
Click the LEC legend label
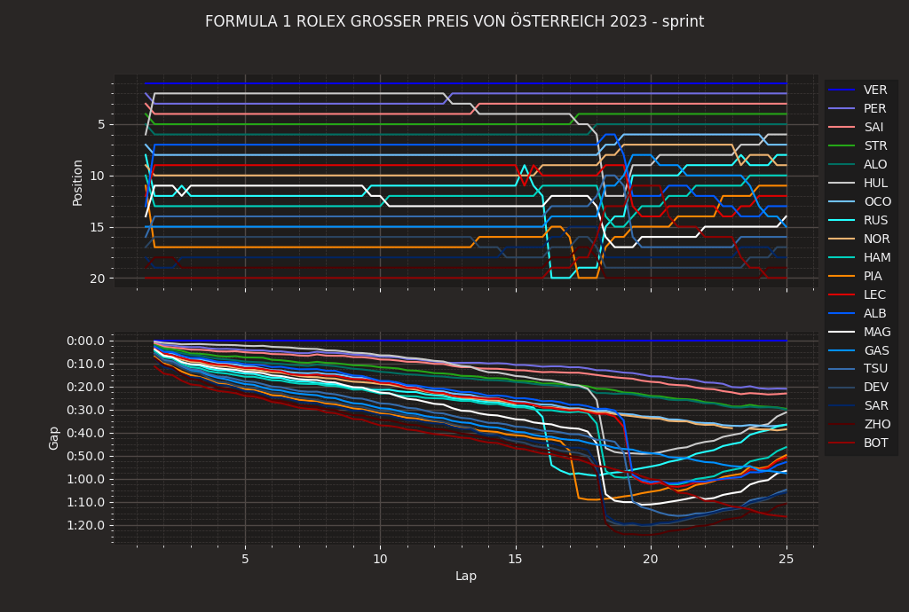pos(874,294)
